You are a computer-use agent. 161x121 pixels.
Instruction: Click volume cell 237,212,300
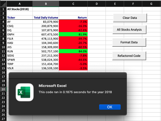46,55
